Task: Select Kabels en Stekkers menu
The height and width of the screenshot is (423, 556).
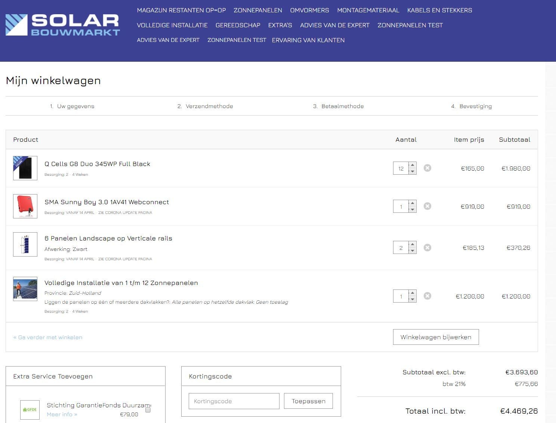Action: pos(440,10)
